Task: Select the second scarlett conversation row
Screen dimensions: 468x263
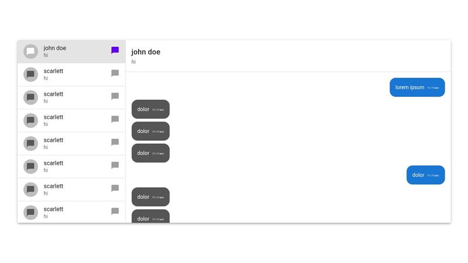Action: (x=71, y=98)
